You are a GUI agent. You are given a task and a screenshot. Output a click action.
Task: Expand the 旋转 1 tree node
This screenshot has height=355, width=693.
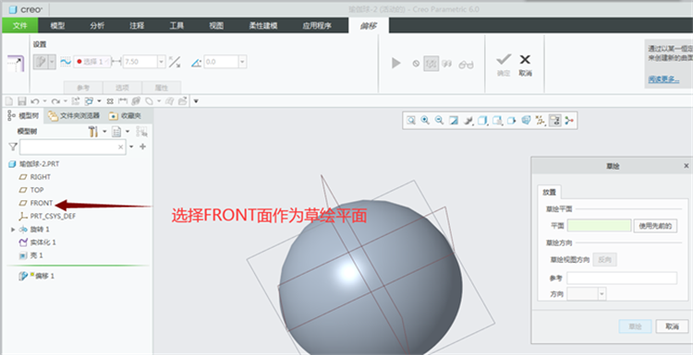click(13, 230)
